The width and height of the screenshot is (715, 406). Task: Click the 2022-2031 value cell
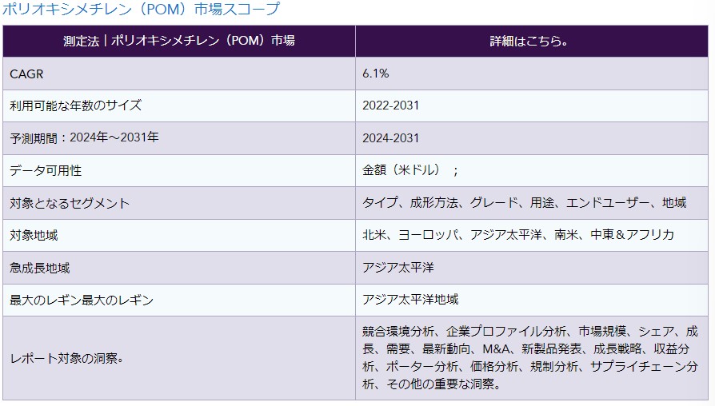click(x=390, y=105)
